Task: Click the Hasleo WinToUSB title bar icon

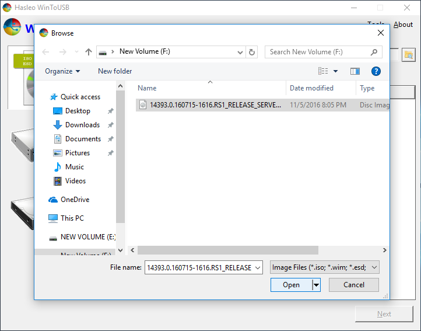Action: 7,7
